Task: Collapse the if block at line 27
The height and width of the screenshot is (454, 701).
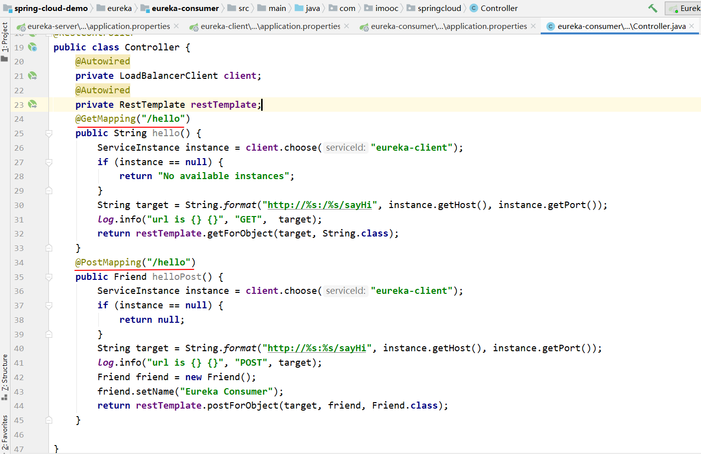Action: tap(49, 162)
